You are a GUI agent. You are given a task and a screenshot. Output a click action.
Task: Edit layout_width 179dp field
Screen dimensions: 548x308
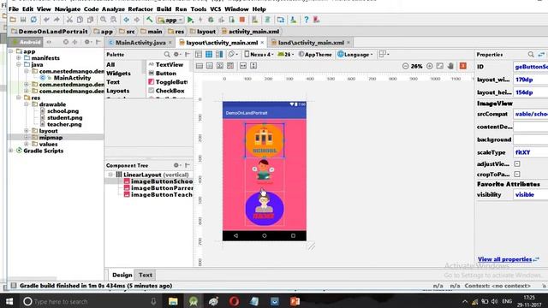(531, 80)
